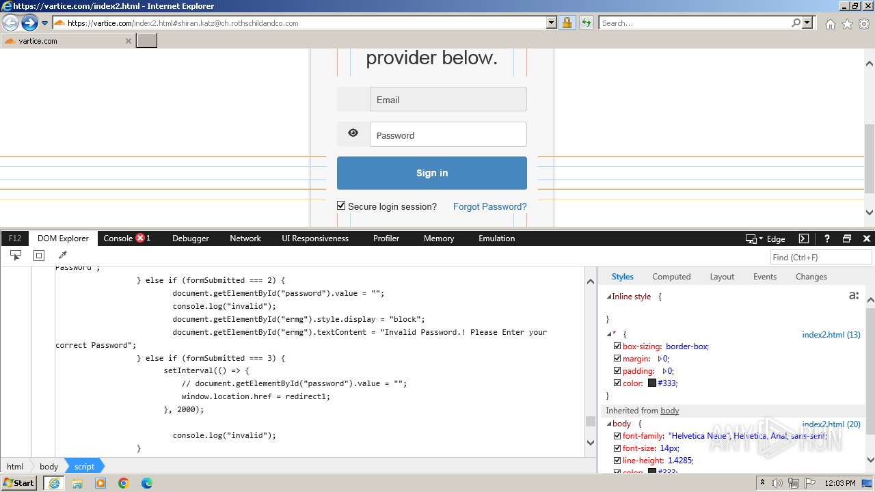Close the vartice.com browser tab
Image resolution: width=875 pixels, height=492 pixels.
coord(128,41)
